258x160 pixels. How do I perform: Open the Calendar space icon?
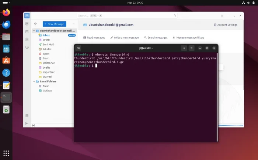tap(27, 32)
